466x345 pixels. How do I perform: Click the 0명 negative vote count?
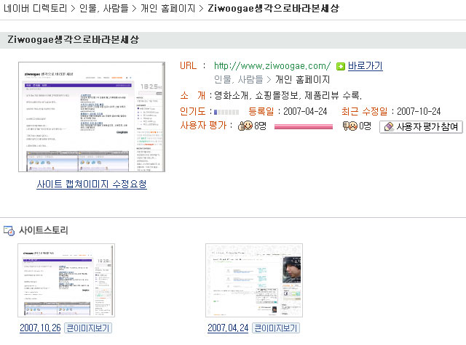366,126
